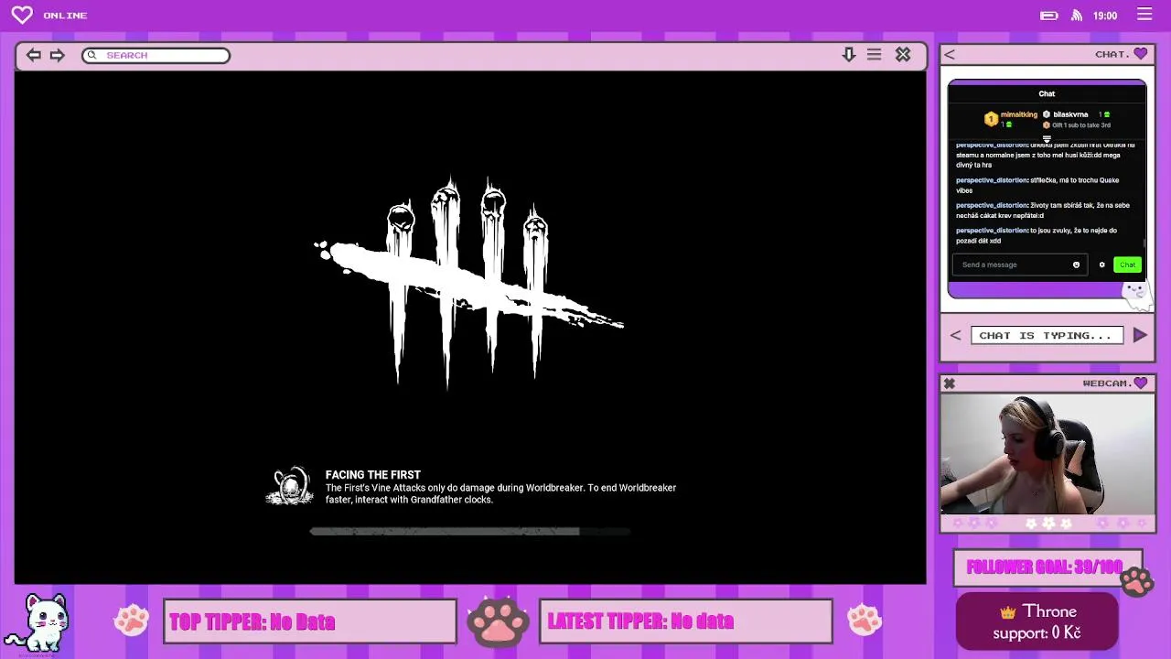The height and width of the screenshot is (659, 1171).
Task: Click the gold rank 1 gifter badge
Action: click(x=991, y=119)
